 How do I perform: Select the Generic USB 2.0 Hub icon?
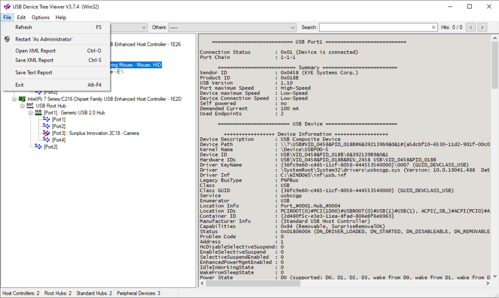37,113
